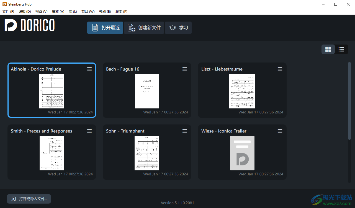This screenshot has height=208, width=355.
Task: Open the 视图 (V) menu
Action: 42,12
